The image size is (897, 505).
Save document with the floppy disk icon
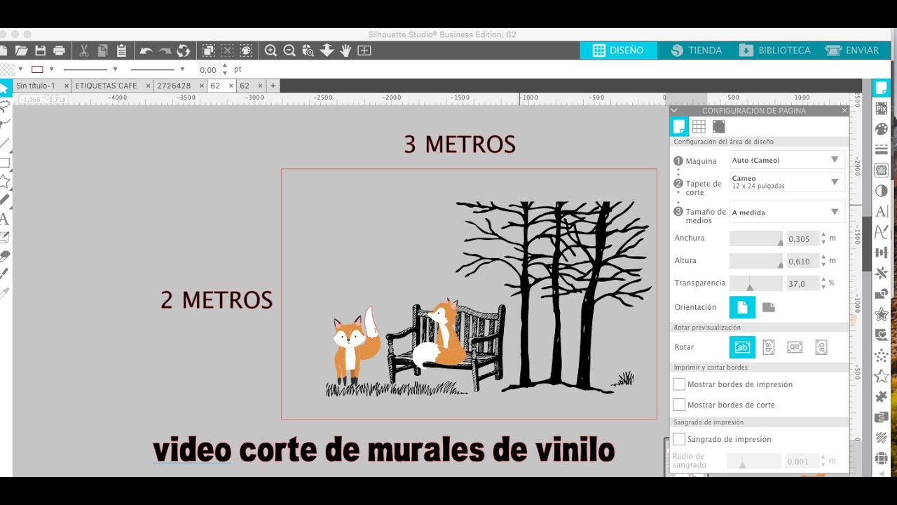tap(41, 50)
